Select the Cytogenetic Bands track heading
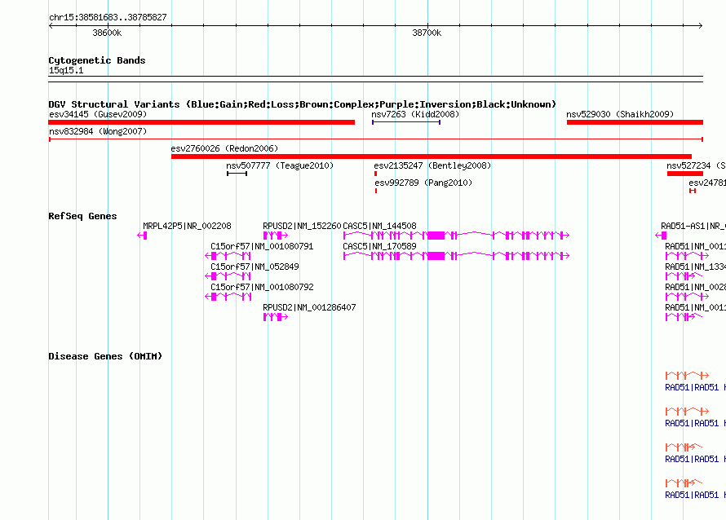Viewport: 726px width, 520px height. pyautogui.click(x=97, y=60)
